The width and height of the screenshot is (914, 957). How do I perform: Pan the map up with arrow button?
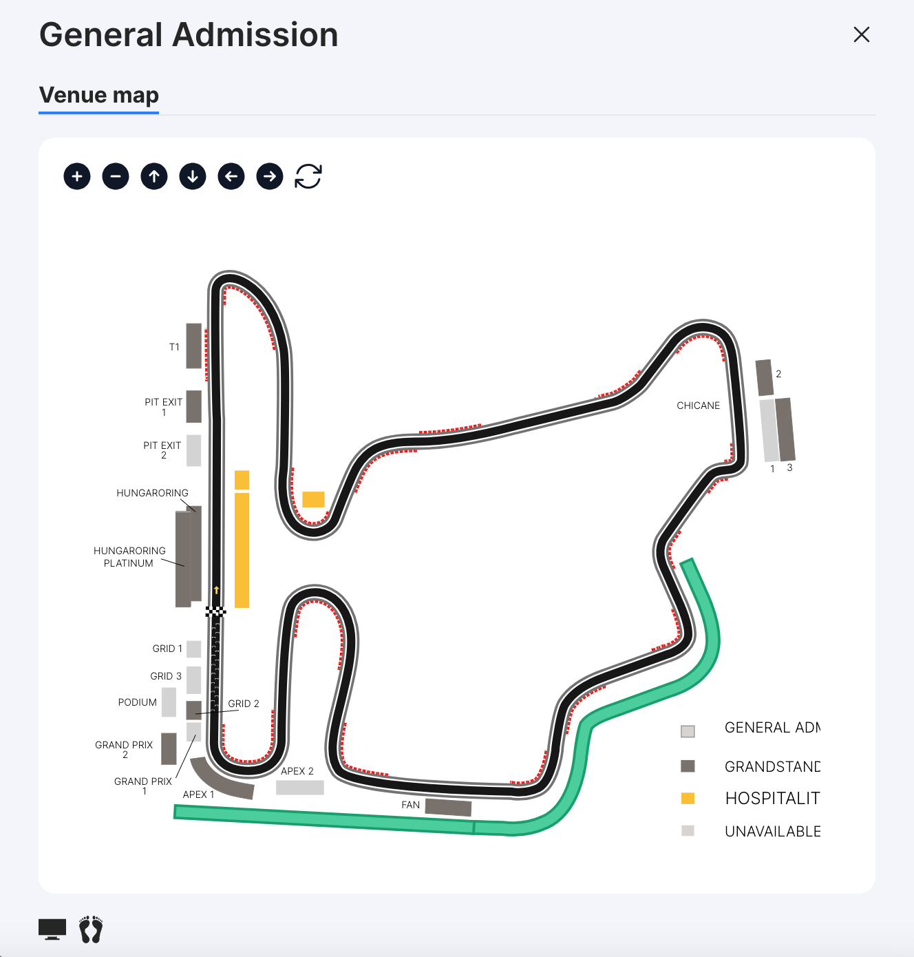click(x=154, y=177)
